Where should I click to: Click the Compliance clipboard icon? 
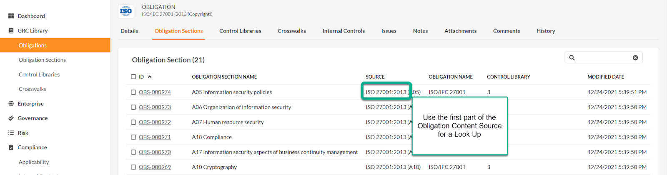click(11, 147)
